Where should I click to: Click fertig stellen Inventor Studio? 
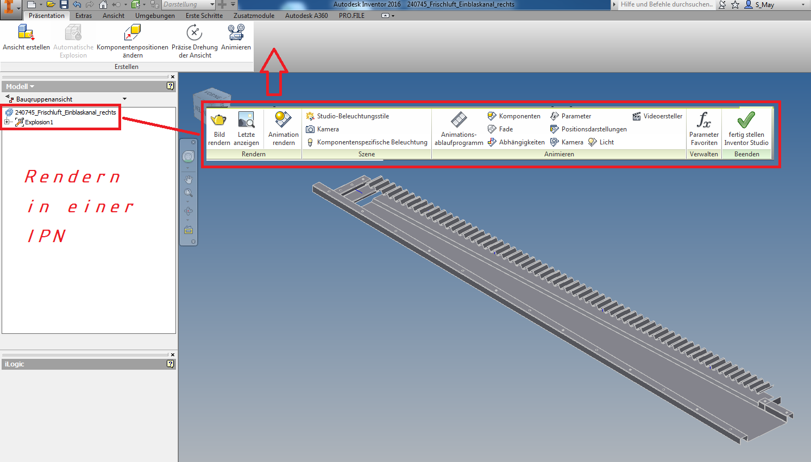746,129
